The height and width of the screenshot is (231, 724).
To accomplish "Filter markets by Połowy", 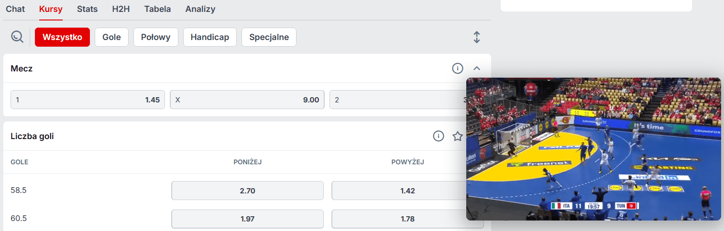I will click(x=155, y=37).
